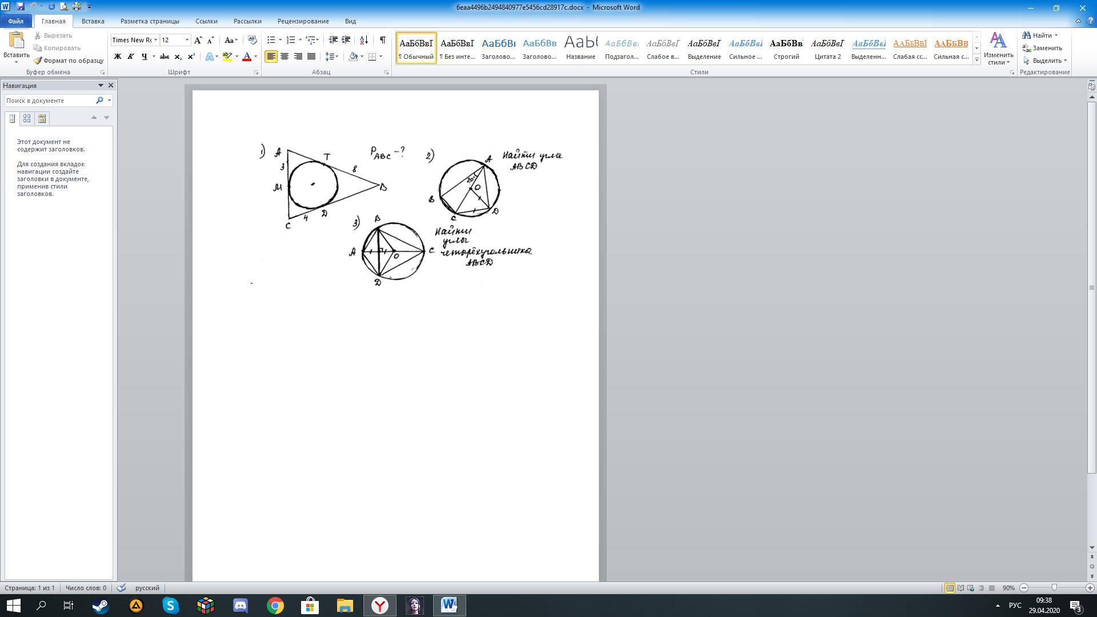Screen dimensions: 1097x617
Task: Click the Clear Formatting icon
Action: coord(252,40)
